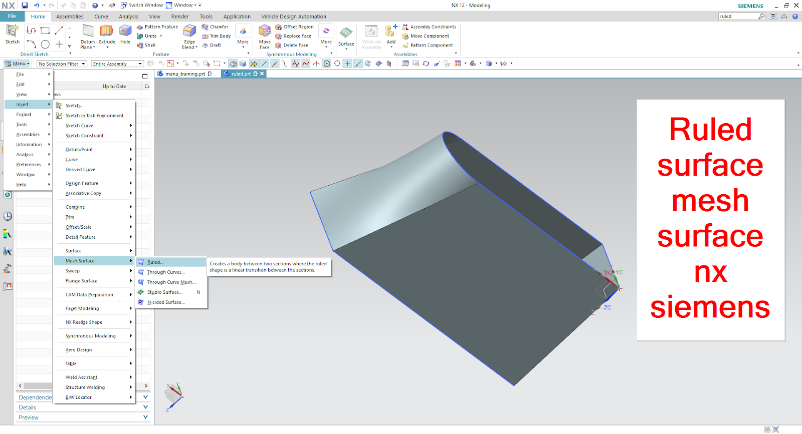This screenshot has width=802, height=434.
Task: Choose Ruled from Mesh Surface submenu
Action: pos(171,262)
